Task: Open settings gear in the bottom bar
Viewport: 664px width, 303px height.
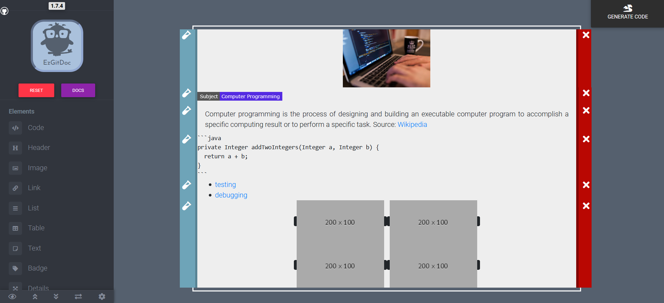Action: click(102, 297)
